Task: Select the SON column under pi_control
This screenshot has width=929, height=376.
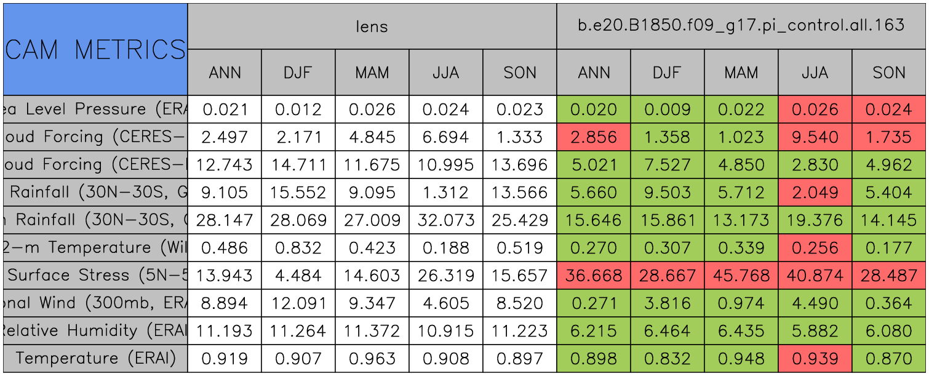Action: (x=889, y=73)
